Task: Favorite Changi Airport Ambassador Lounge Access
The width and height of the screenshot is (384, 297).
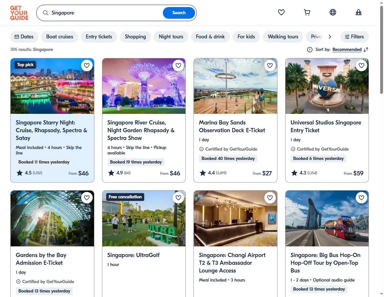Action: (x=270, y=198)
